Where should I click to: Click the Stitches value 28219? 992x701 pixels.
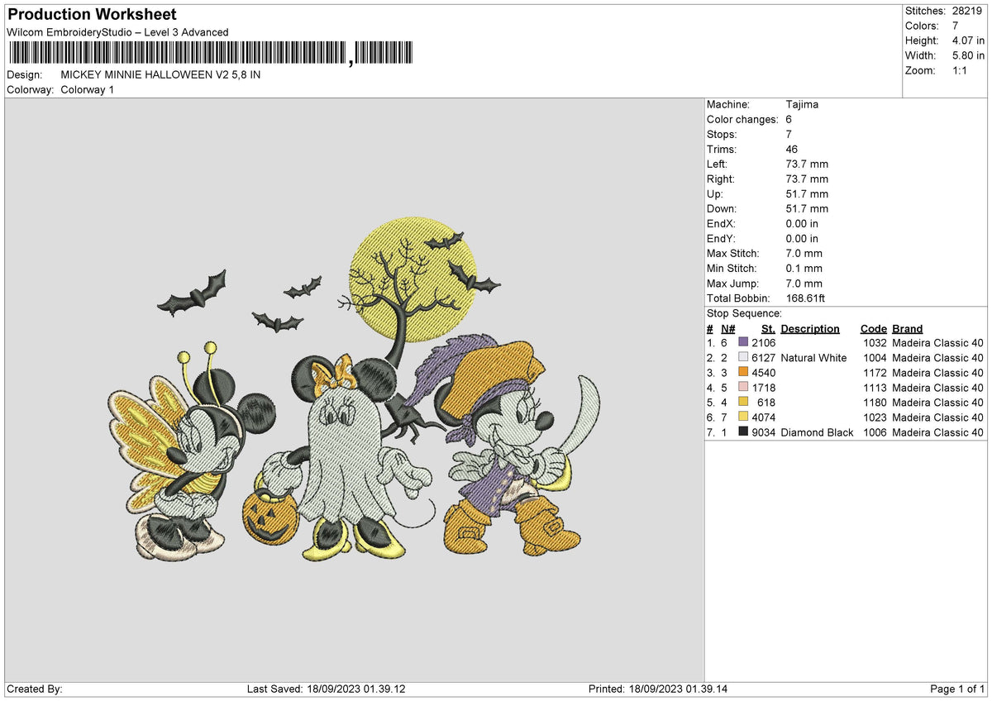click(968, 11)
